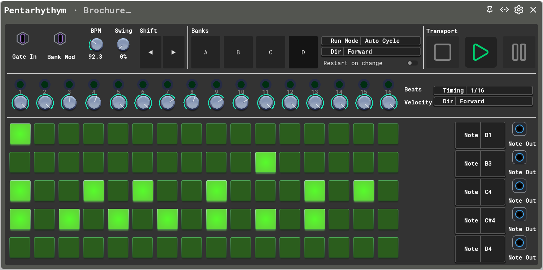Click the step 1 velocity input jack
Viewport: 543px width, 270px height.
pos(20,85)
